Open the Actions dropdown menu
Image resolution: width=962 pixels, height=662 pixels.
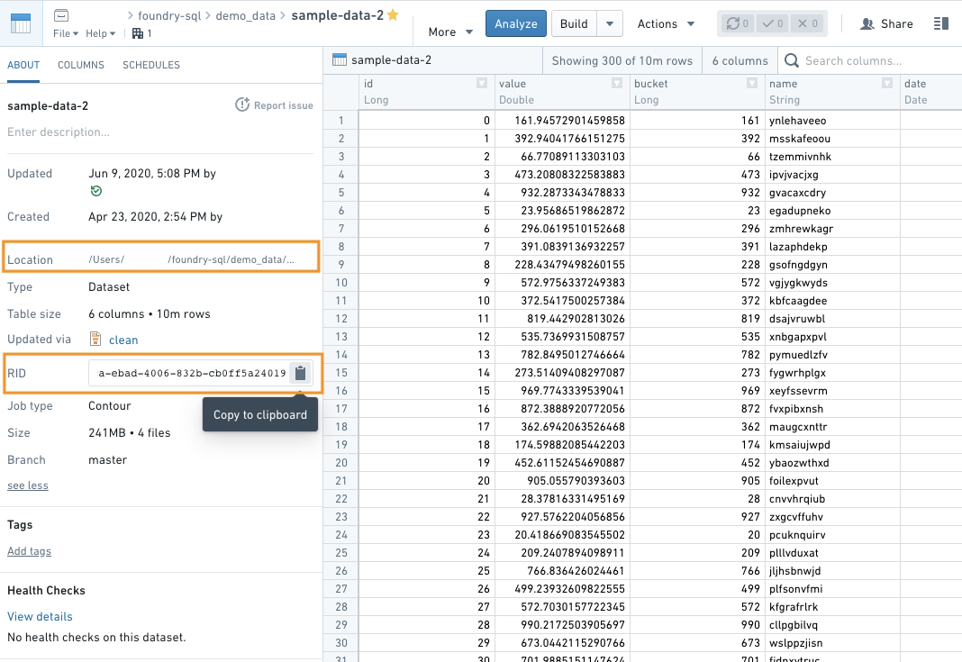[666, 24]
